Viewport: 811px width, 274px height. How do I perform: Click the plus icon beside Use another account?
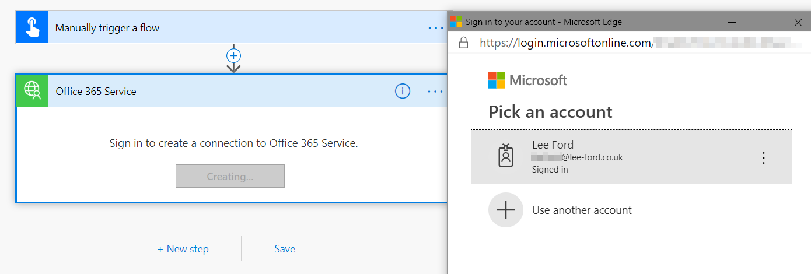[505, 210]
